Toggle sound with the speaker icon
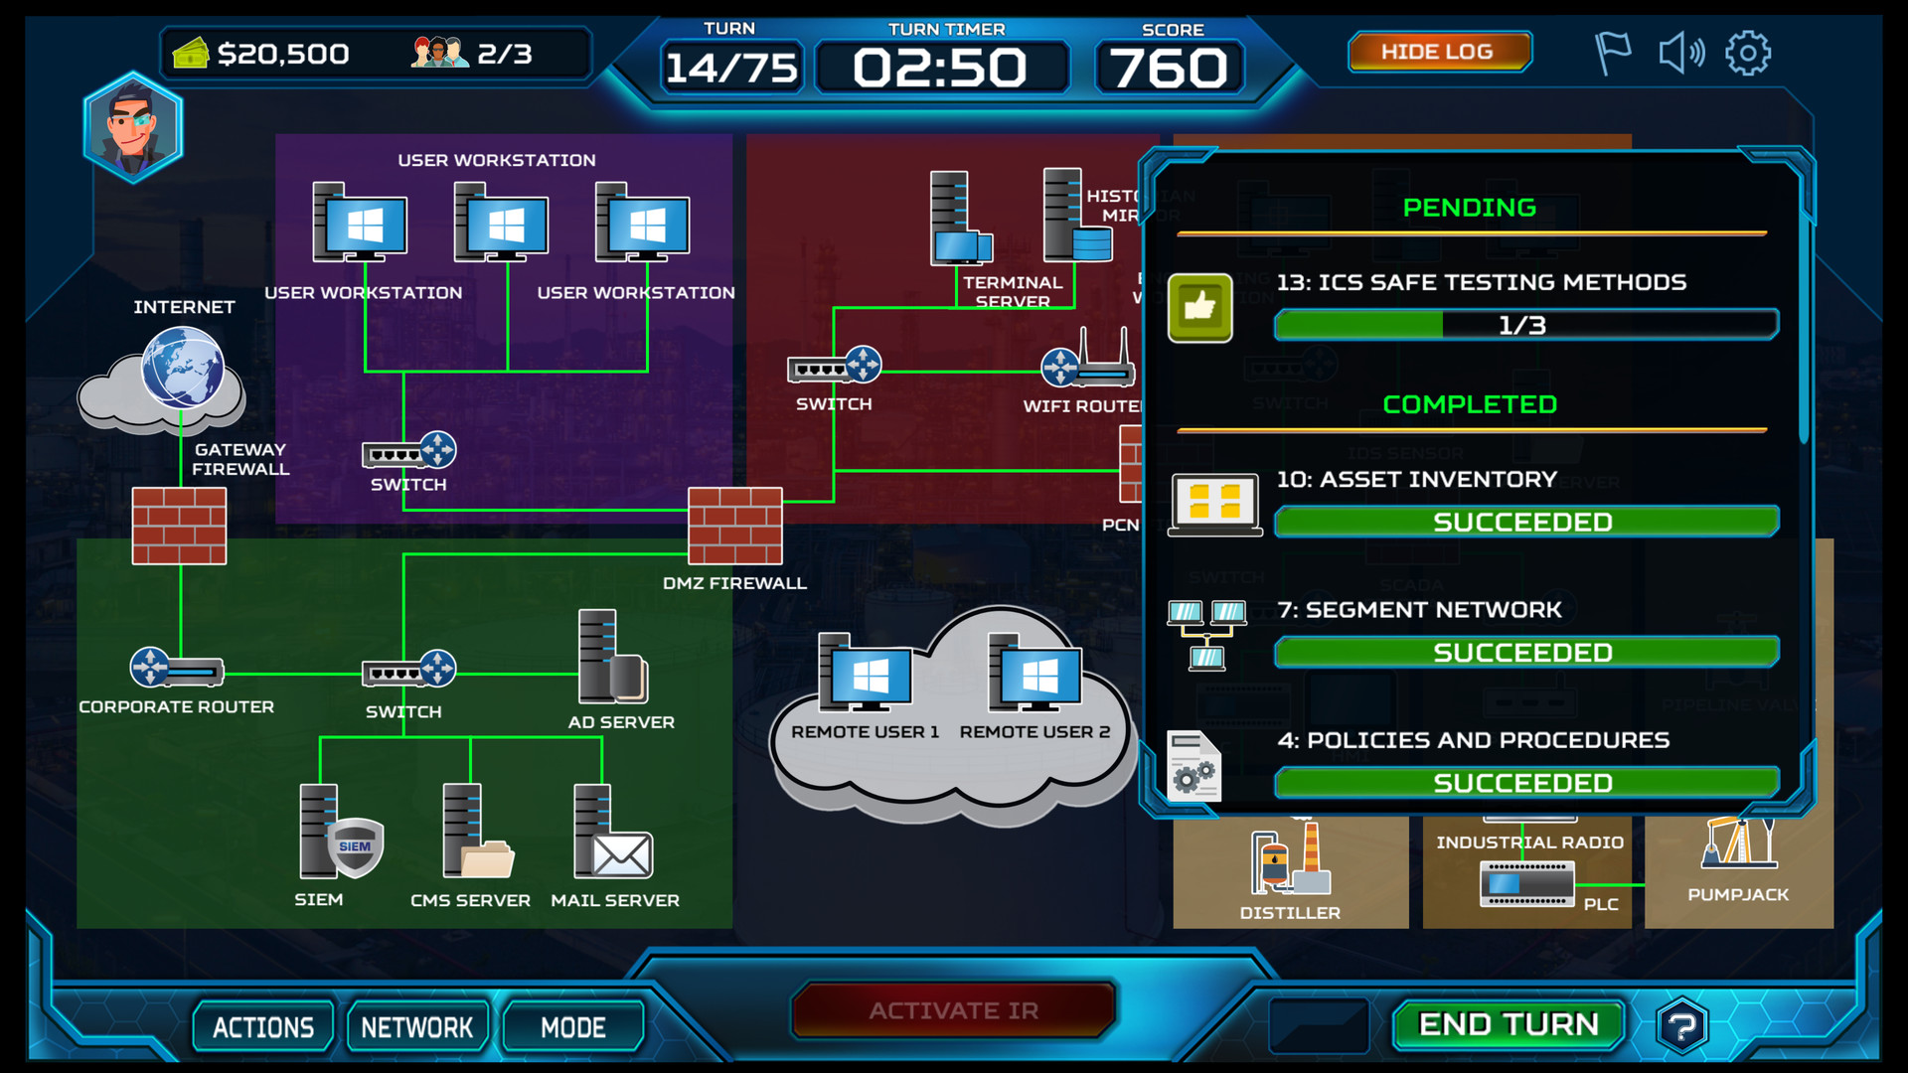 1681,53
